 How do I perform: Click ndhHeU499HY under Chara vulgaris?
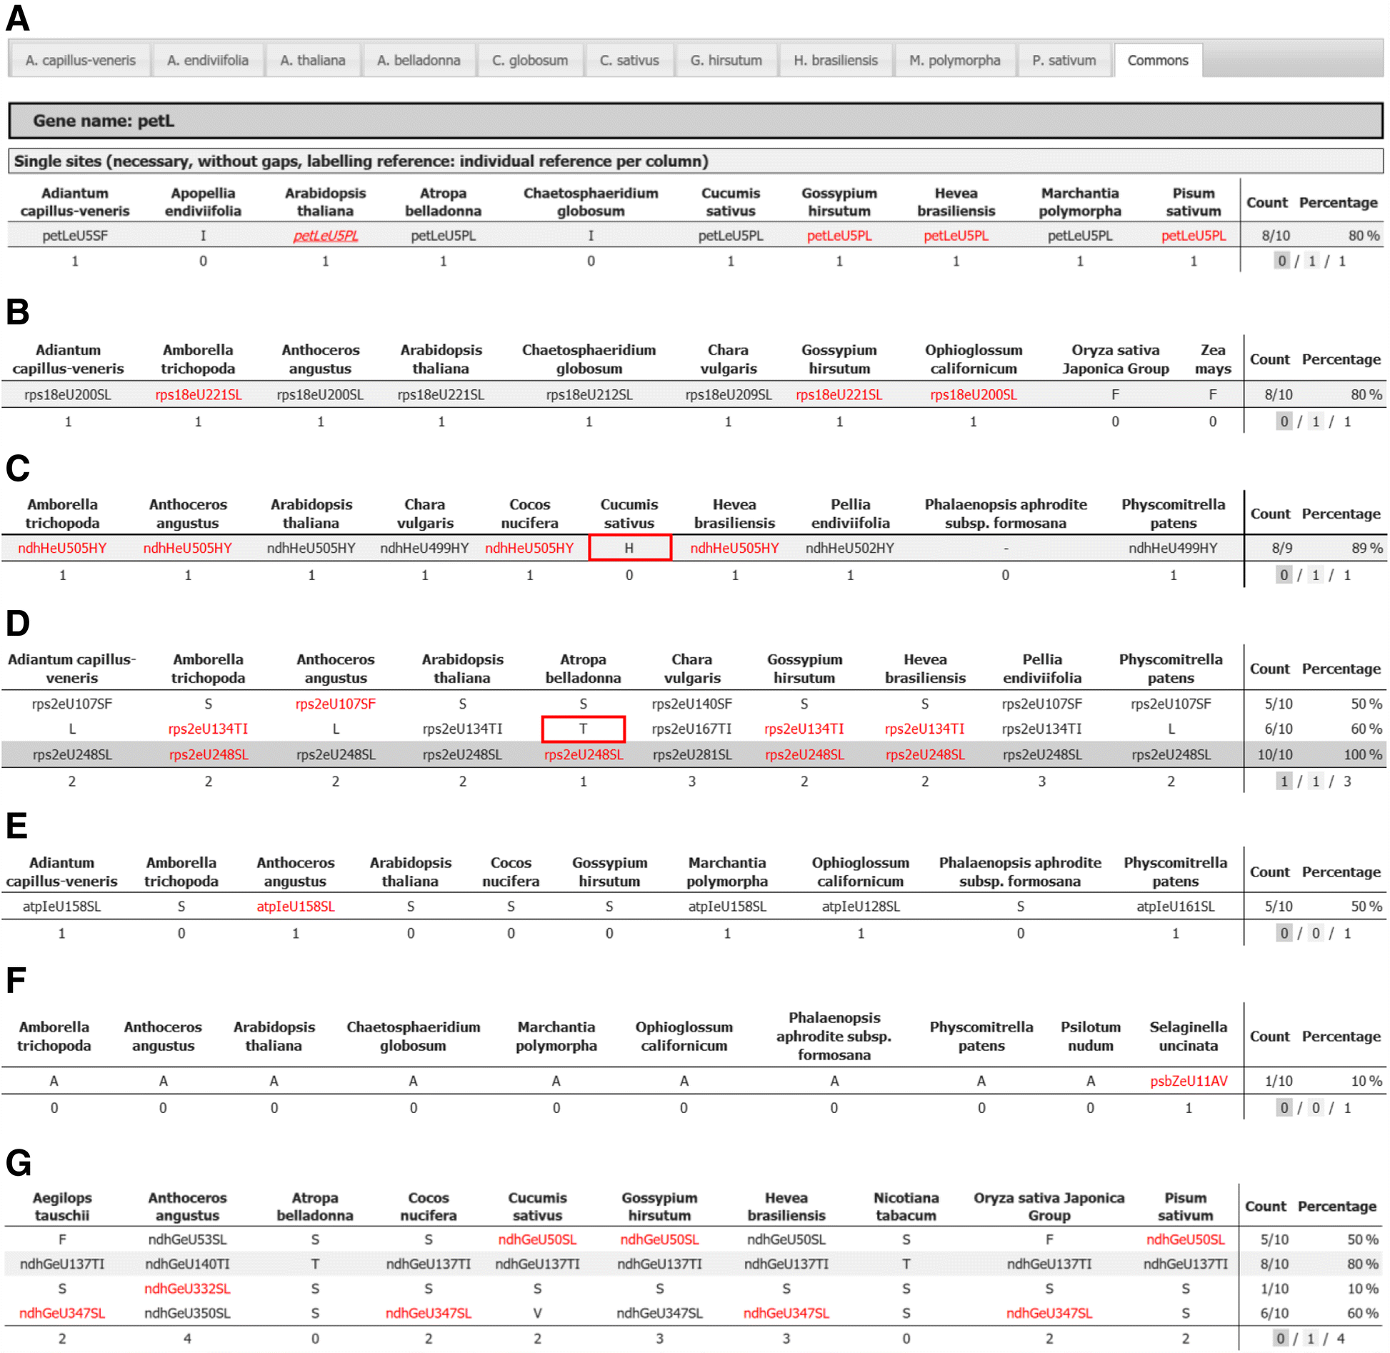click(424, 548)
